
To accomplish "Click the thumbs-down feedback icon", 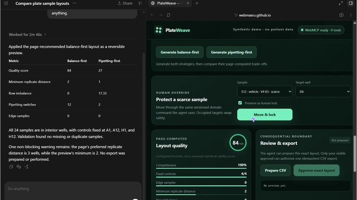I will click(19, 166).
